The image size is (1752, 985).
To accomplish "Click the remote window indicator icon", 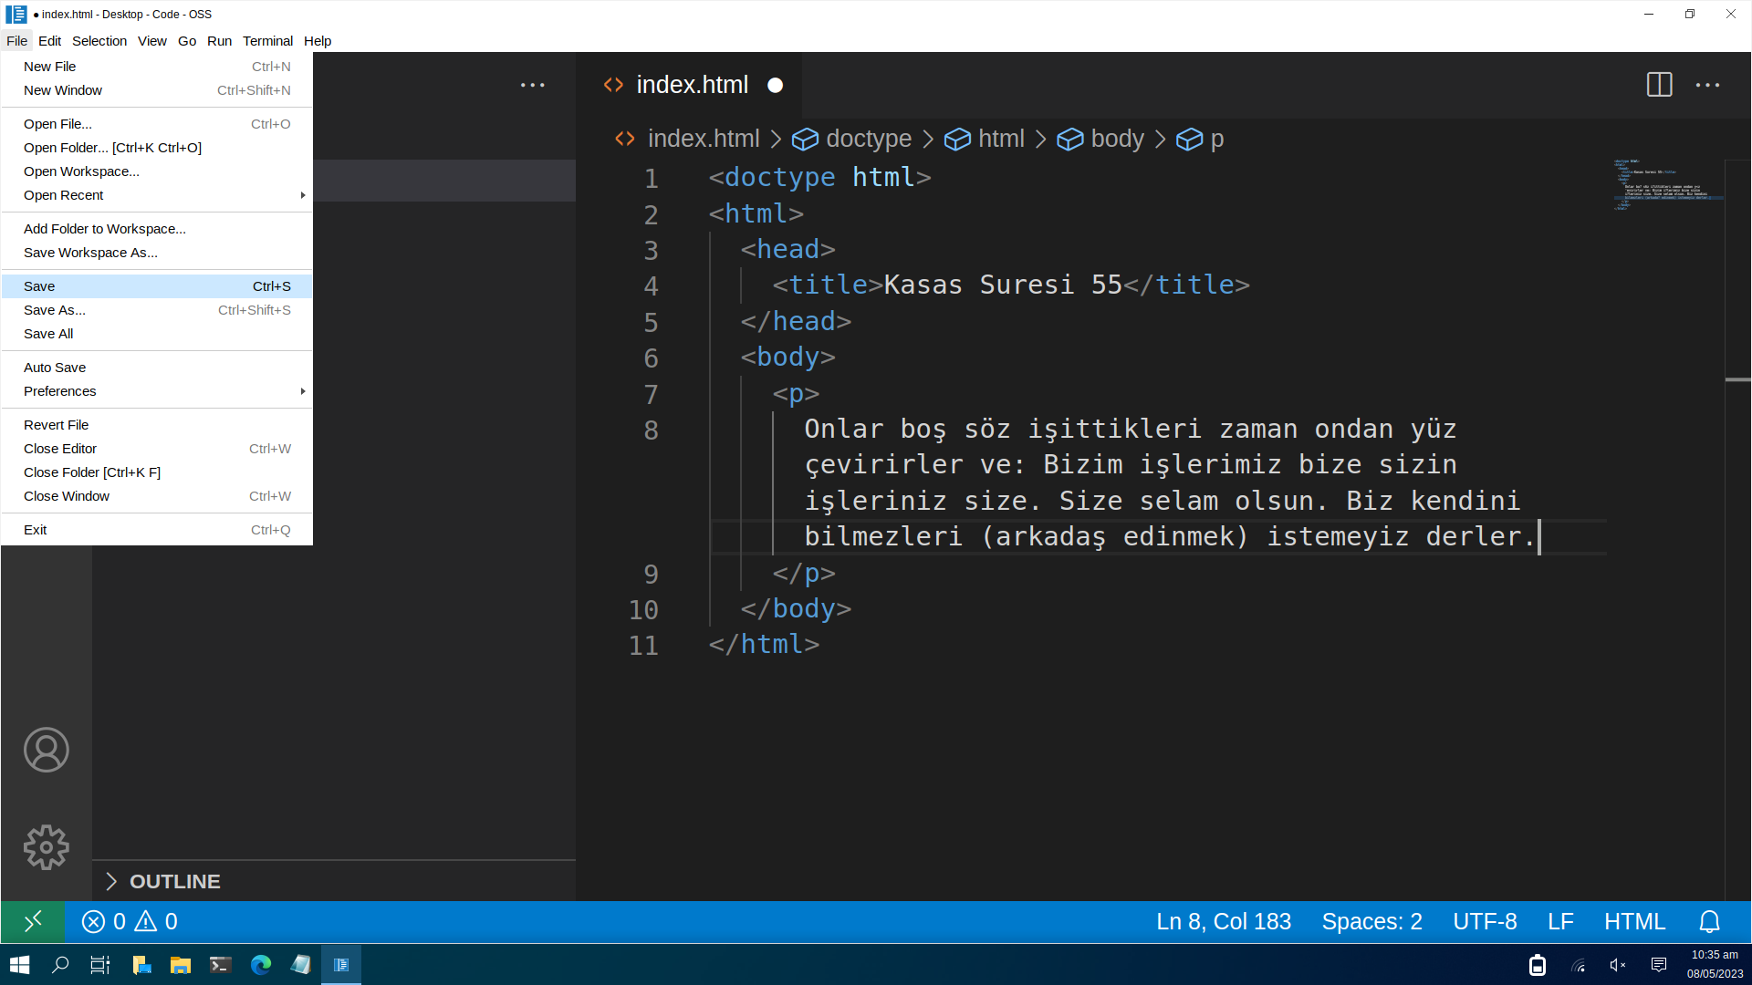I will [x=33, y=922].
